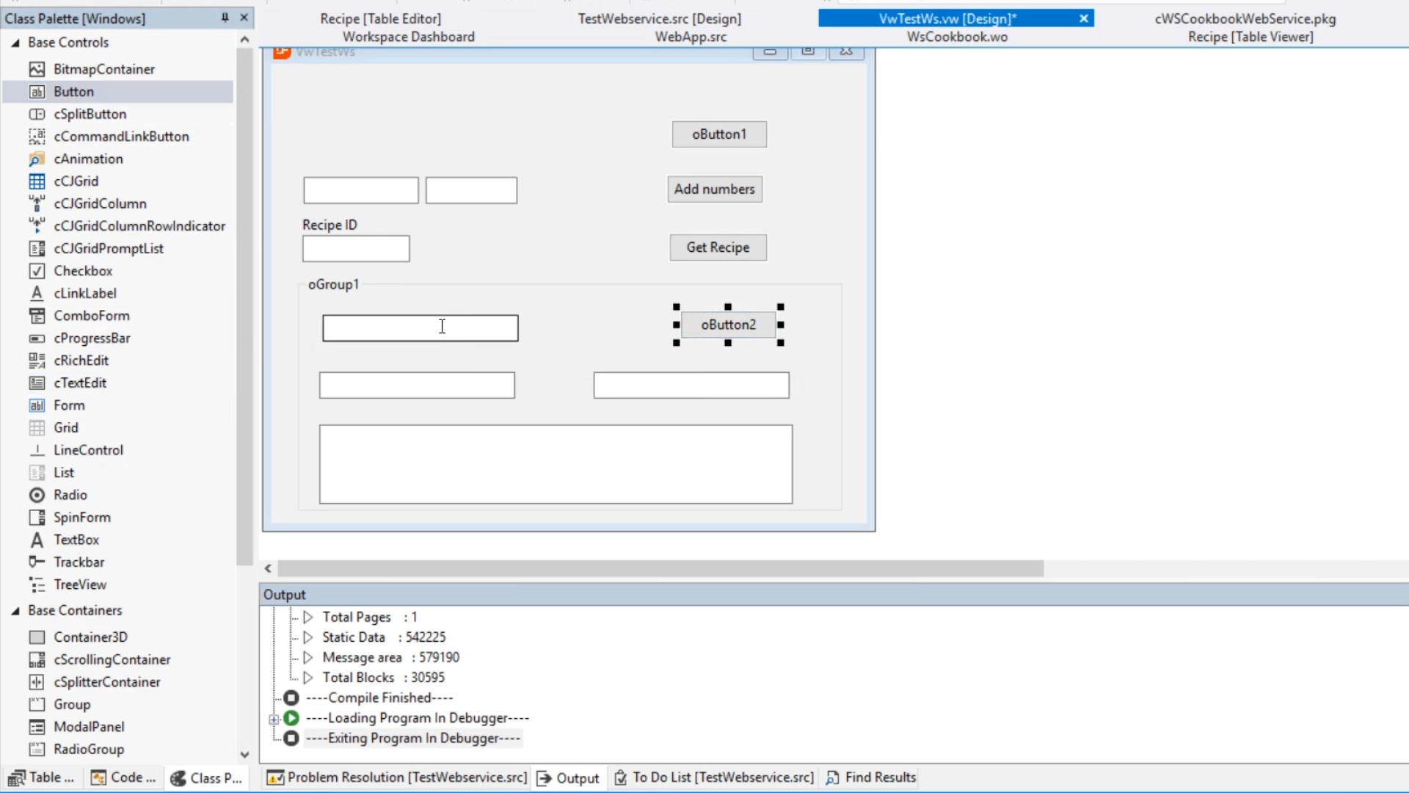
Task: Toggle the Class Palette pin
Action: coord(225,18)
